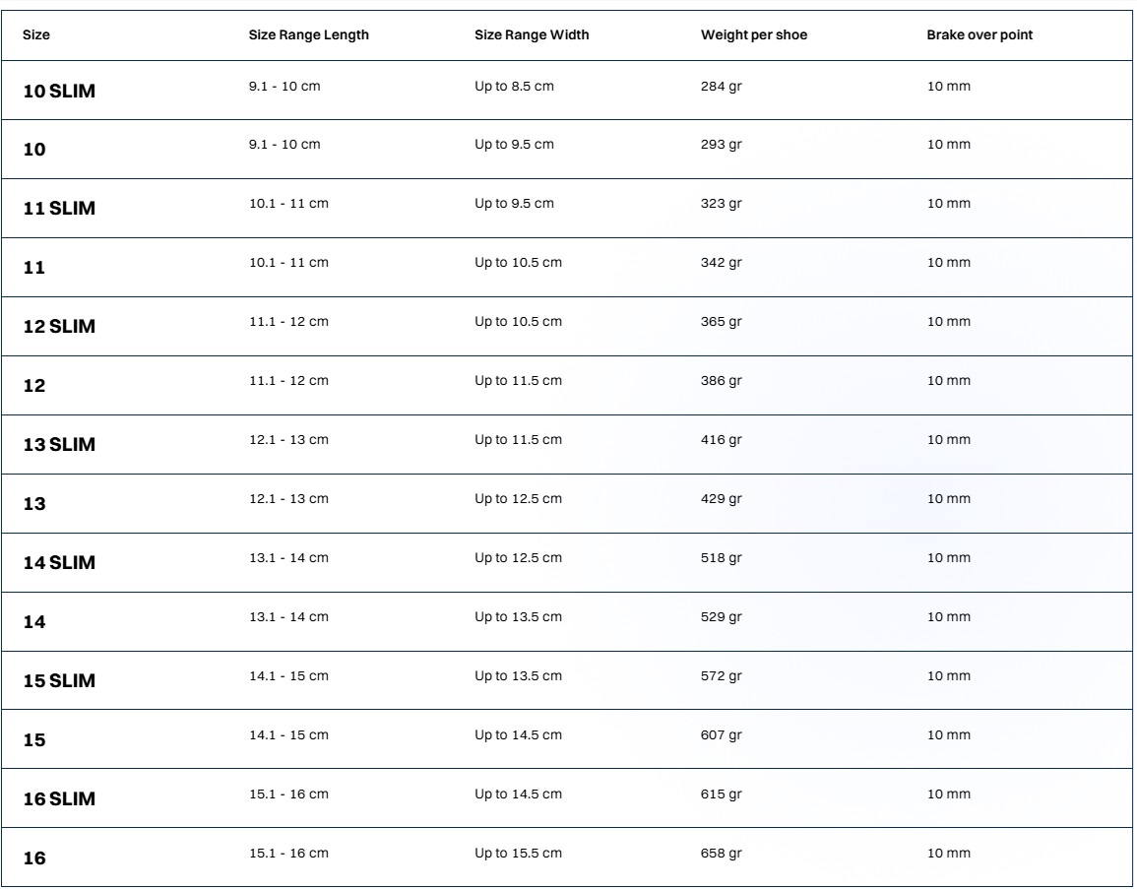Click the '518 gr' weight cell
Viewport: 1137px width, 889px height.
pyautogui.click(x=721, y=558)
